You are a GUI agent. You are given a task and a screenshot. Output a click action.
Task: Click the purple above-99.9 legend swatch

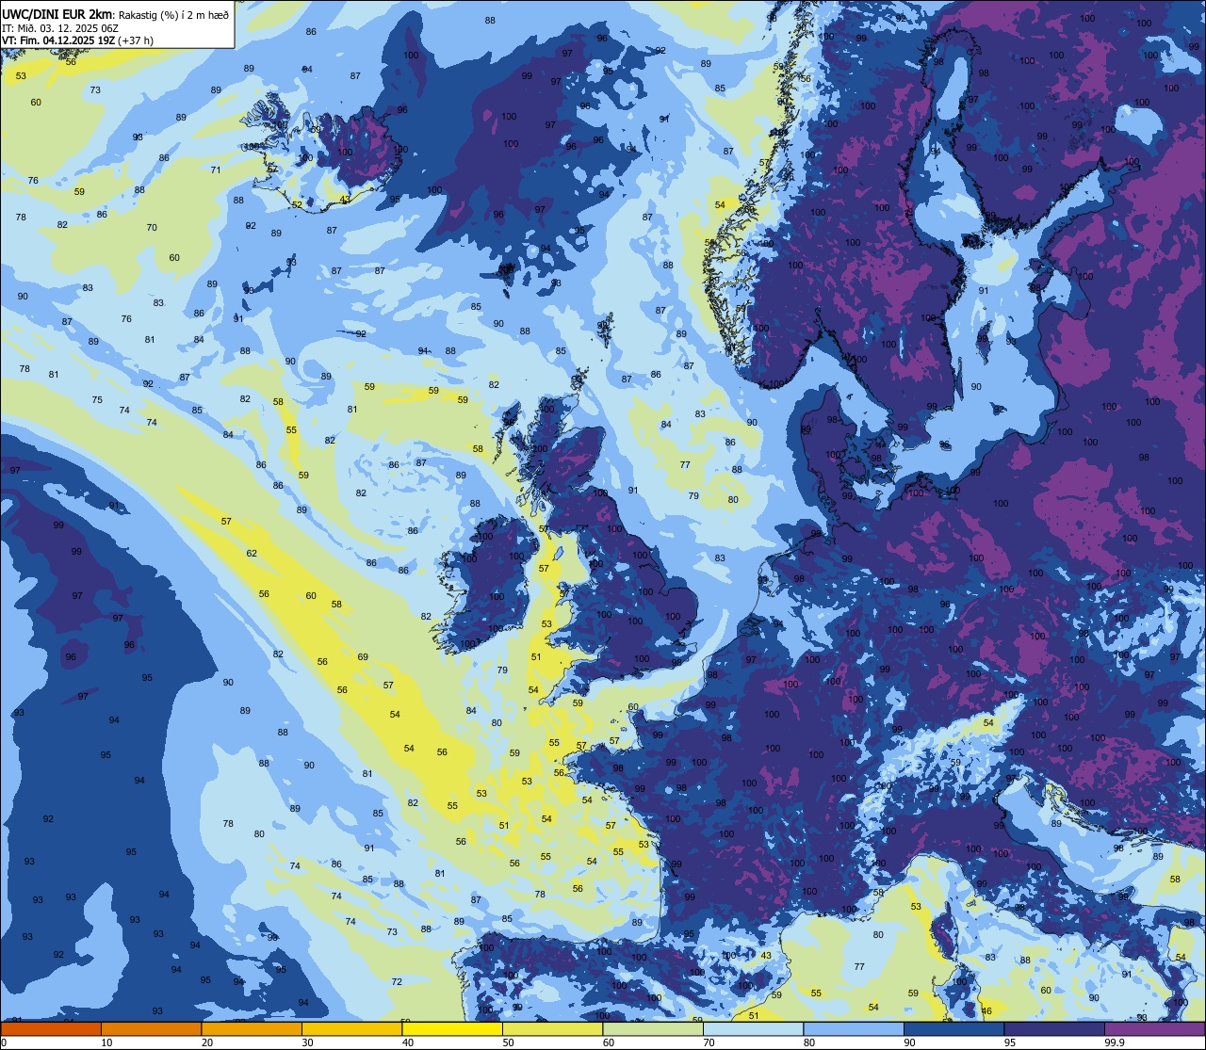pyautogui.click(x=1155, y=1029)
